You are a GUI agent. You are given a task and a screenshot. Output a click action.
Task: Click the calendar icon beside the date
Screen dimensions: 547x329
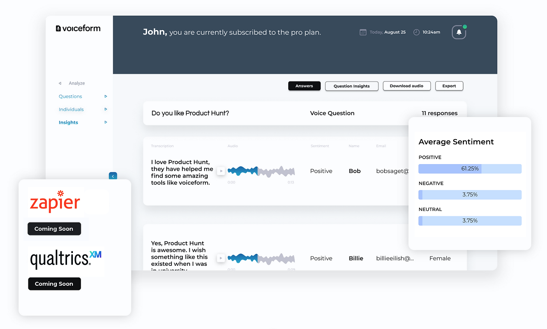362,32
